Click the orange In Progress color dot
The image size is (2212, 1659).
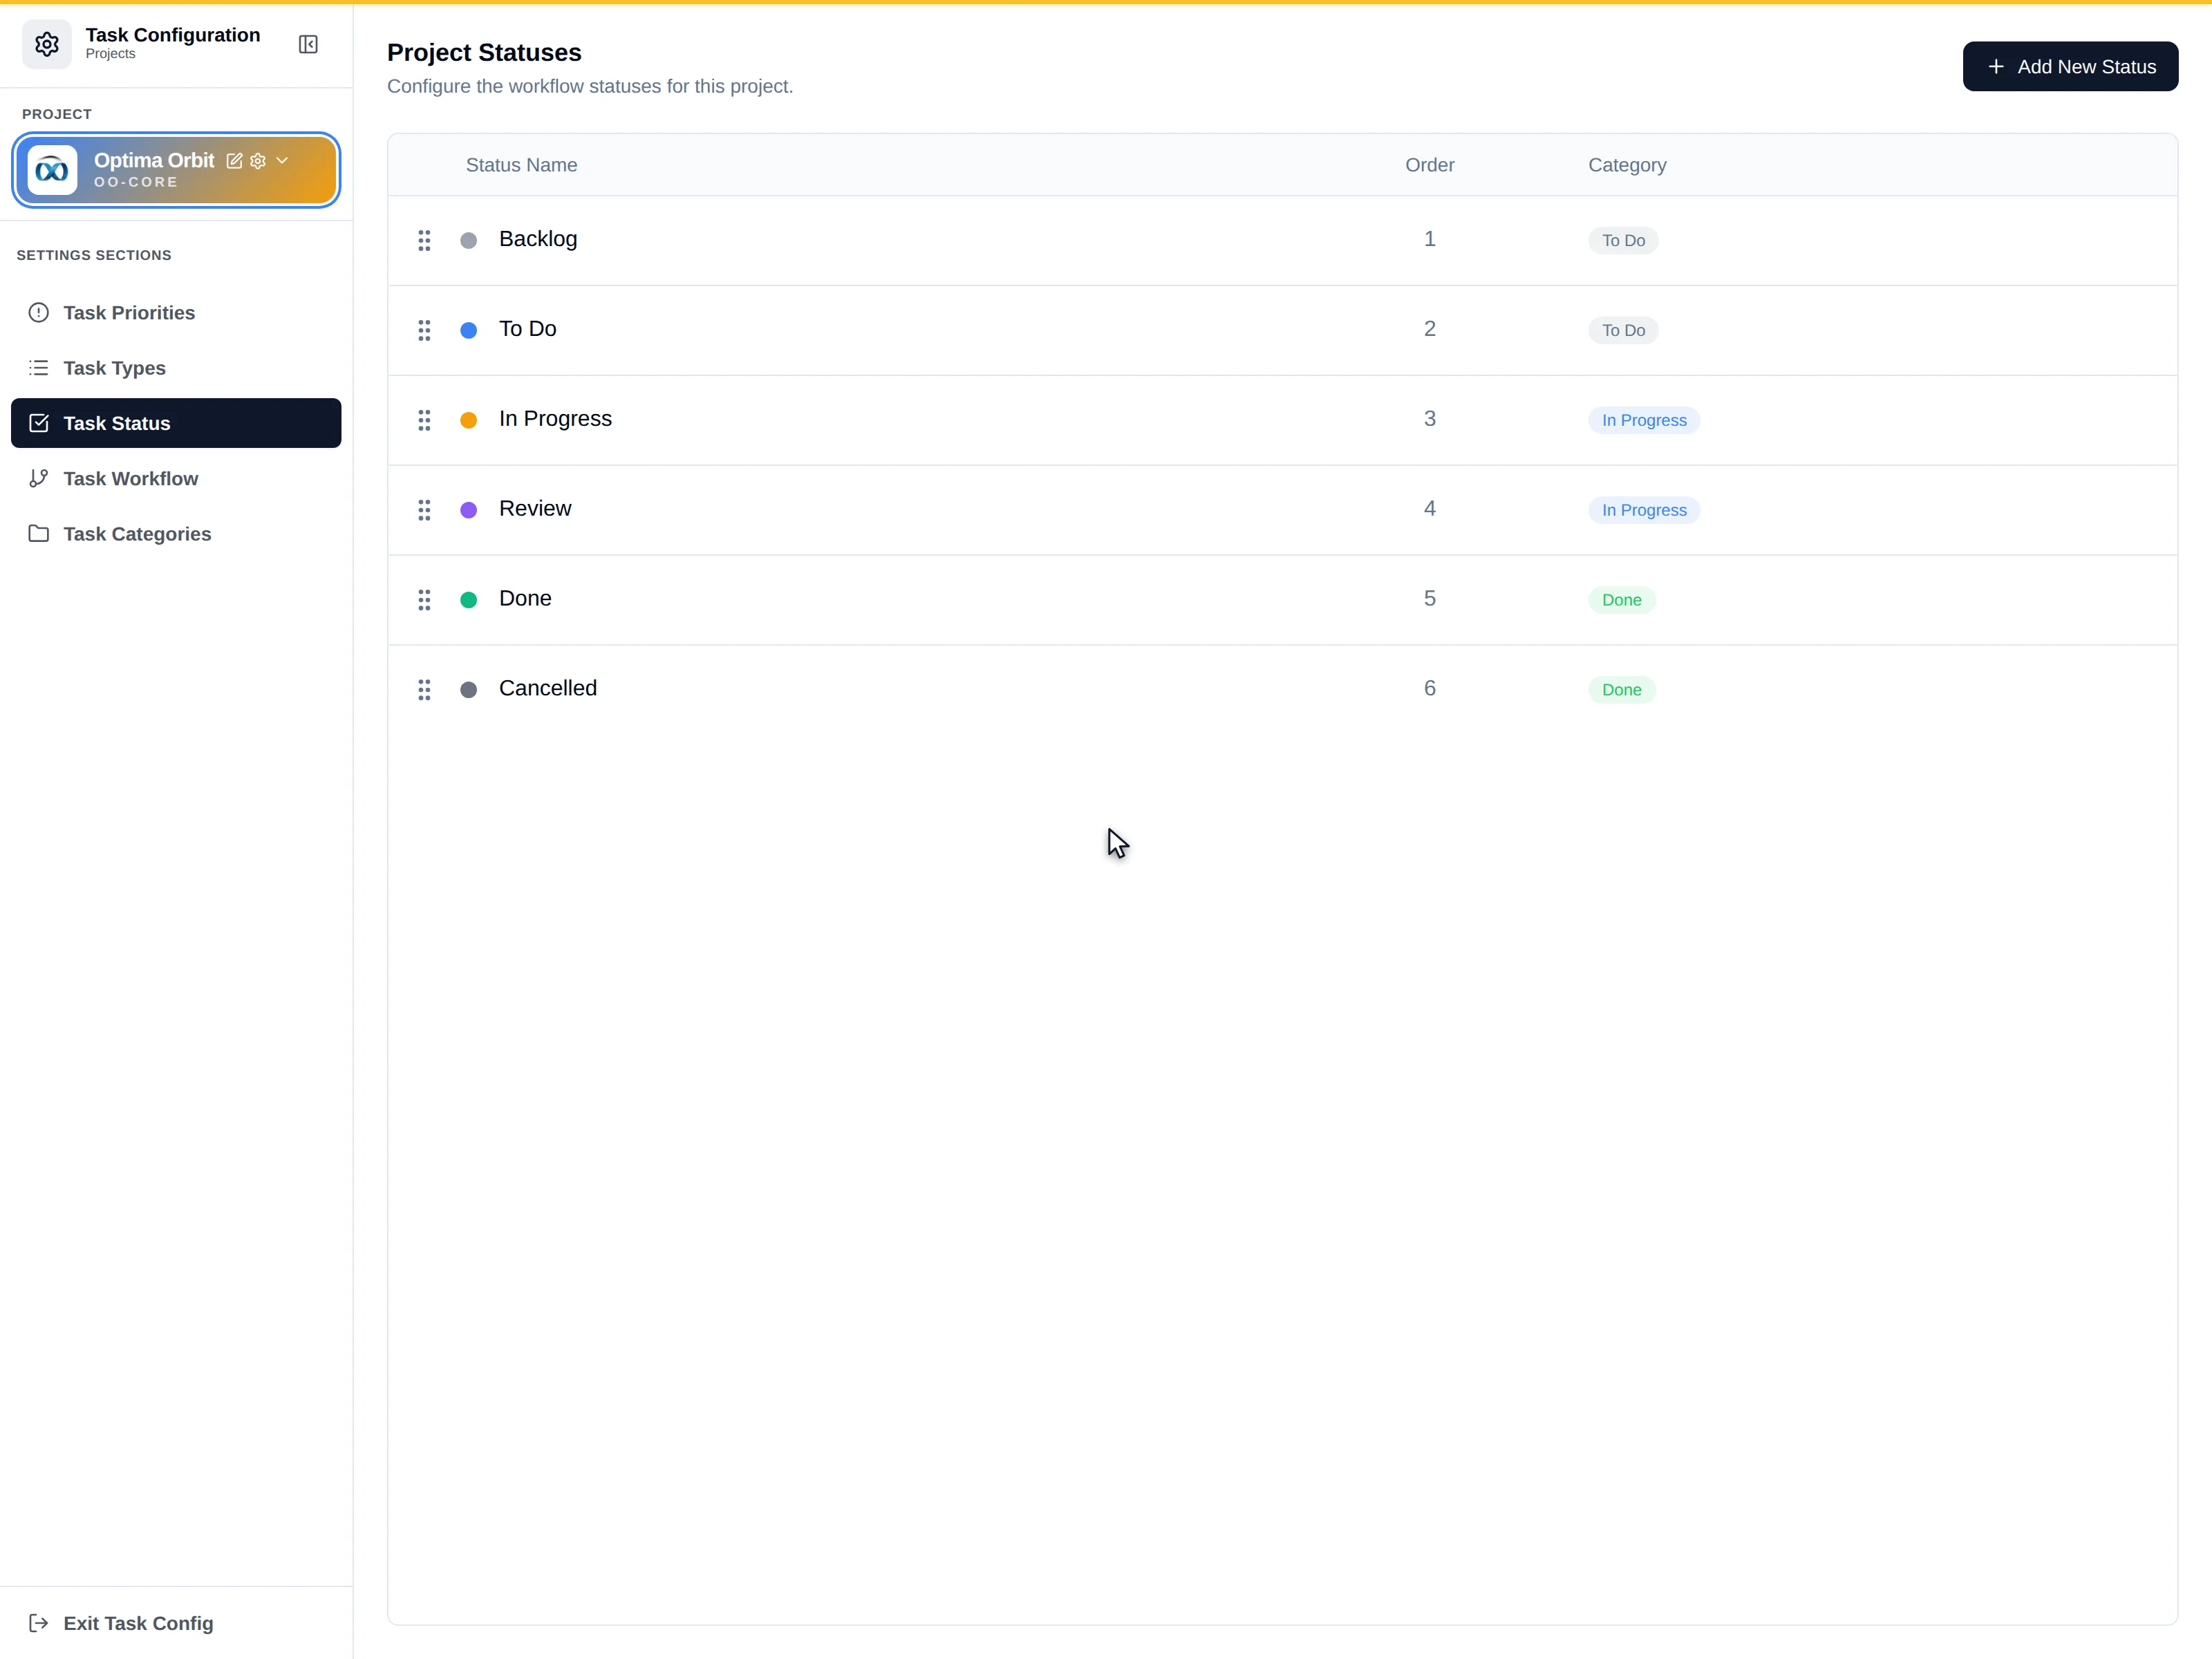click(468, 421)
